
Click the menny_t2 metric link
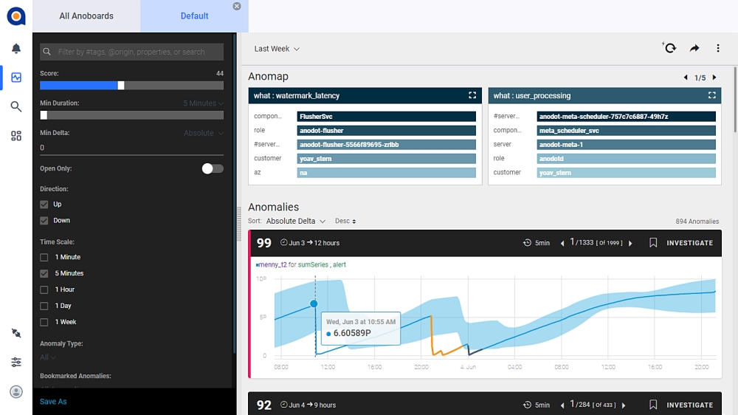272,265
